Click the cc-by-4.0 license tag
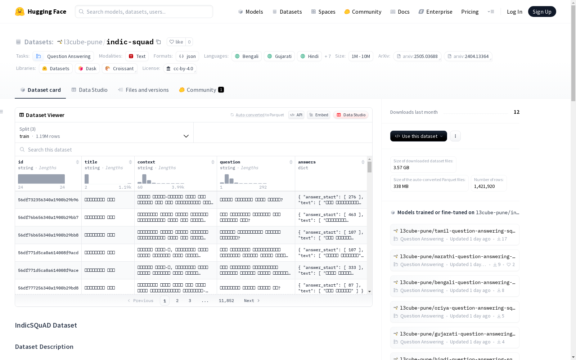Screen dimensions: 576x360 tap(180, 68)
